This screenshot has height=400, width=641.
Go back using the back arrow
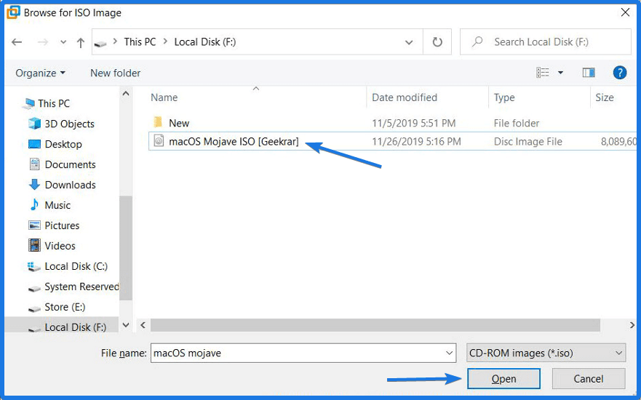click(x=17, y=41)
